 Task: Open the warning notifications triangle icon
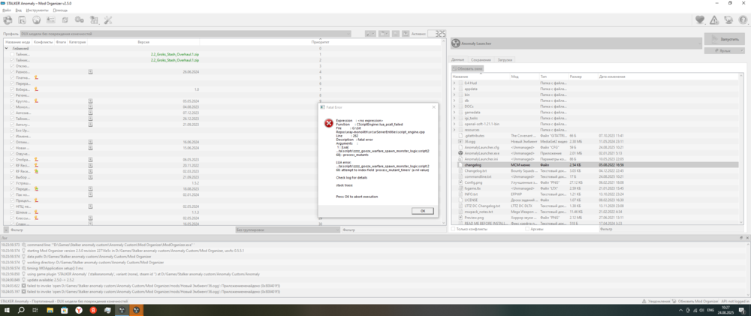(714, 20)
